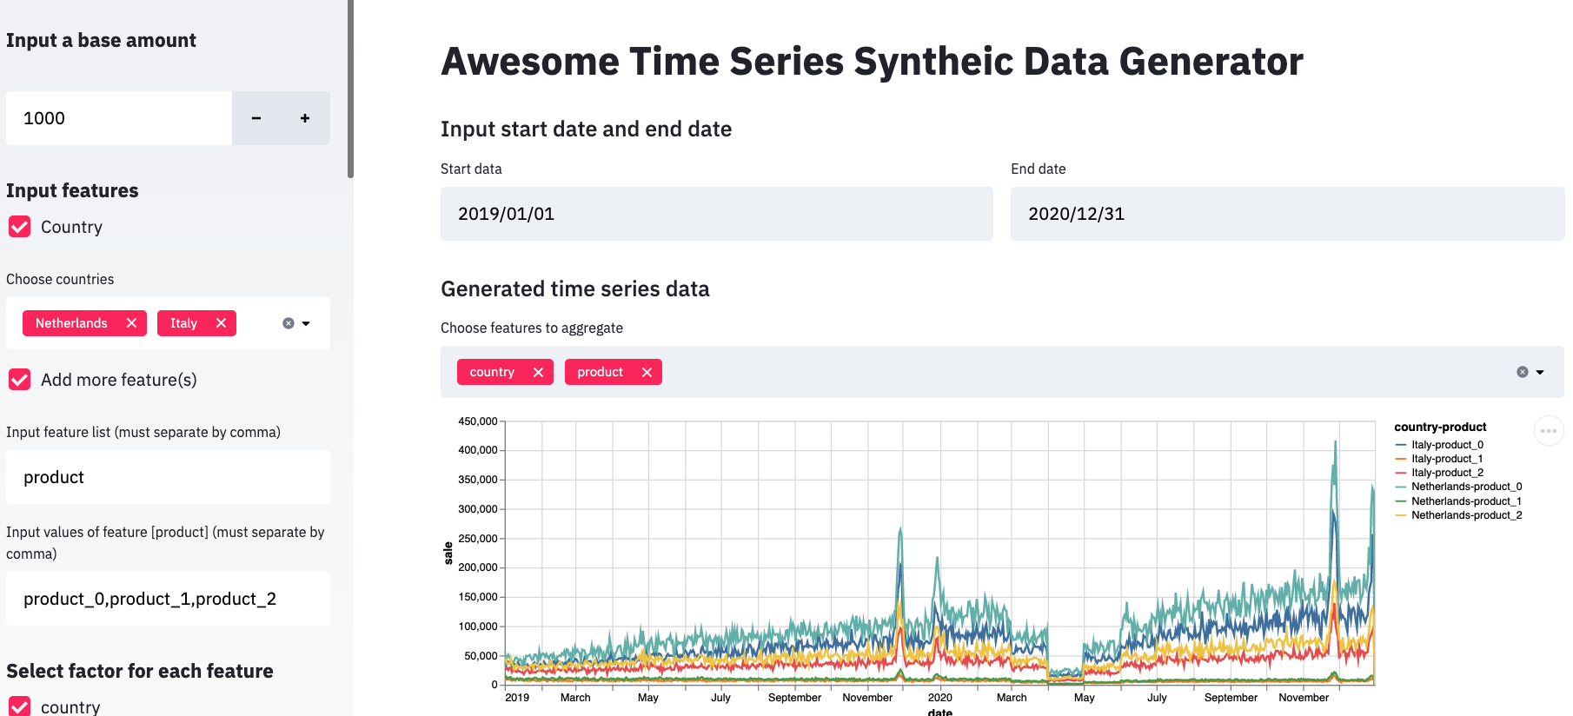Click the product values input field
Image resolution: width=1573 pixels, height=716 pixels.
[x=168, y=599]
